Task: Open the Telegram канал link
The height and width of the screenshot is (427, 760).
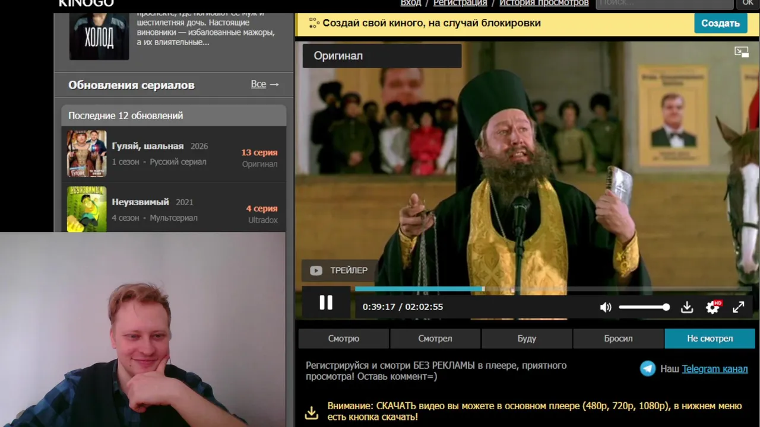Action: point(715,369)
